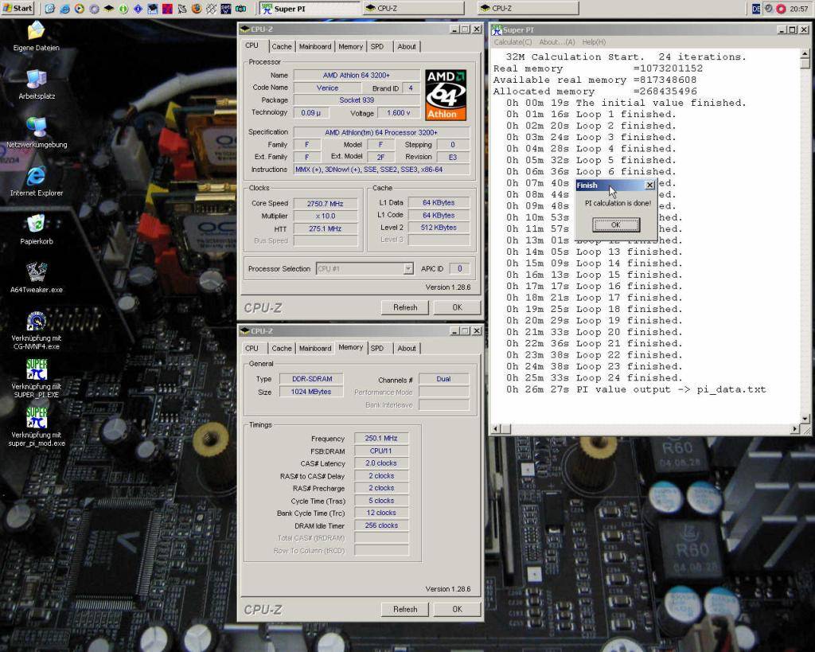Click the grey swirl system tray icon

click(768, 8)
